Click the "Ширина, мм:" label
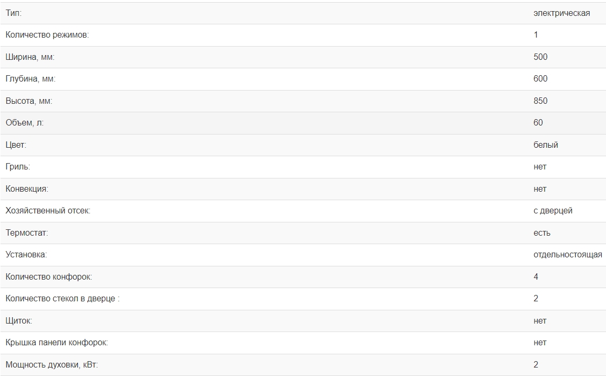The image size is (606, 376). pos(30,57)
